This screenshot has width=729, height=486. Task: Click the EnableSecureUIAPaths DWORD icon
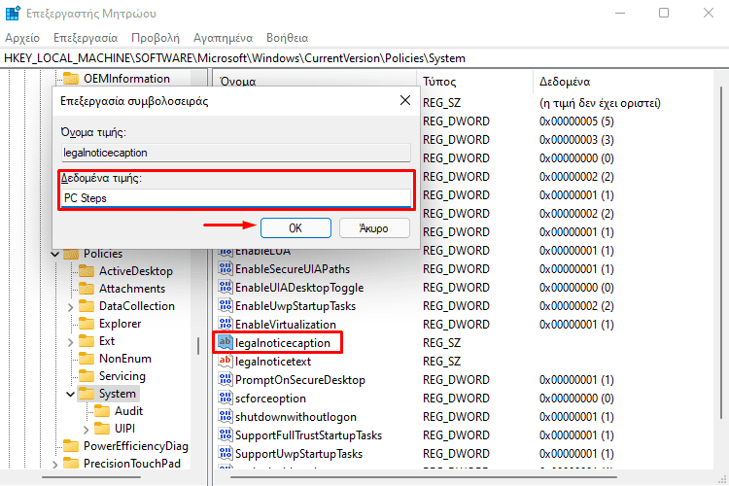[x=226, y=268]
